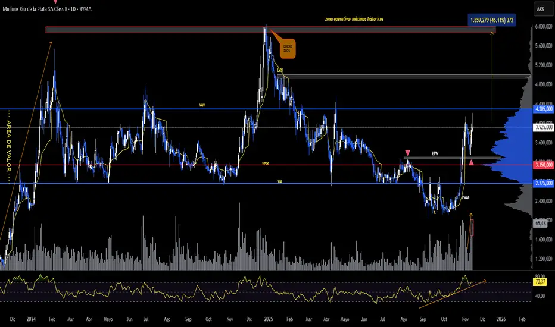Click the 5.200,000 price axis label
This screenshot has height=327, width=555.
click(x=544, y=65)
